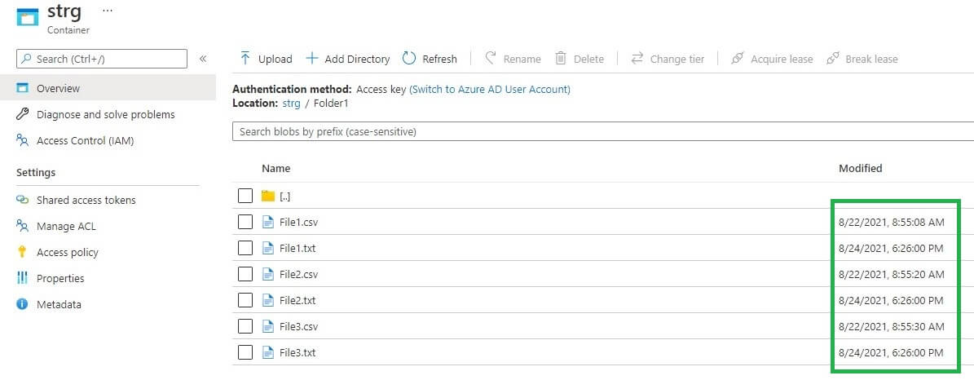The image size is (974, 380).
Task: Open Access Control (IAM) menu item
Action: 85,140
